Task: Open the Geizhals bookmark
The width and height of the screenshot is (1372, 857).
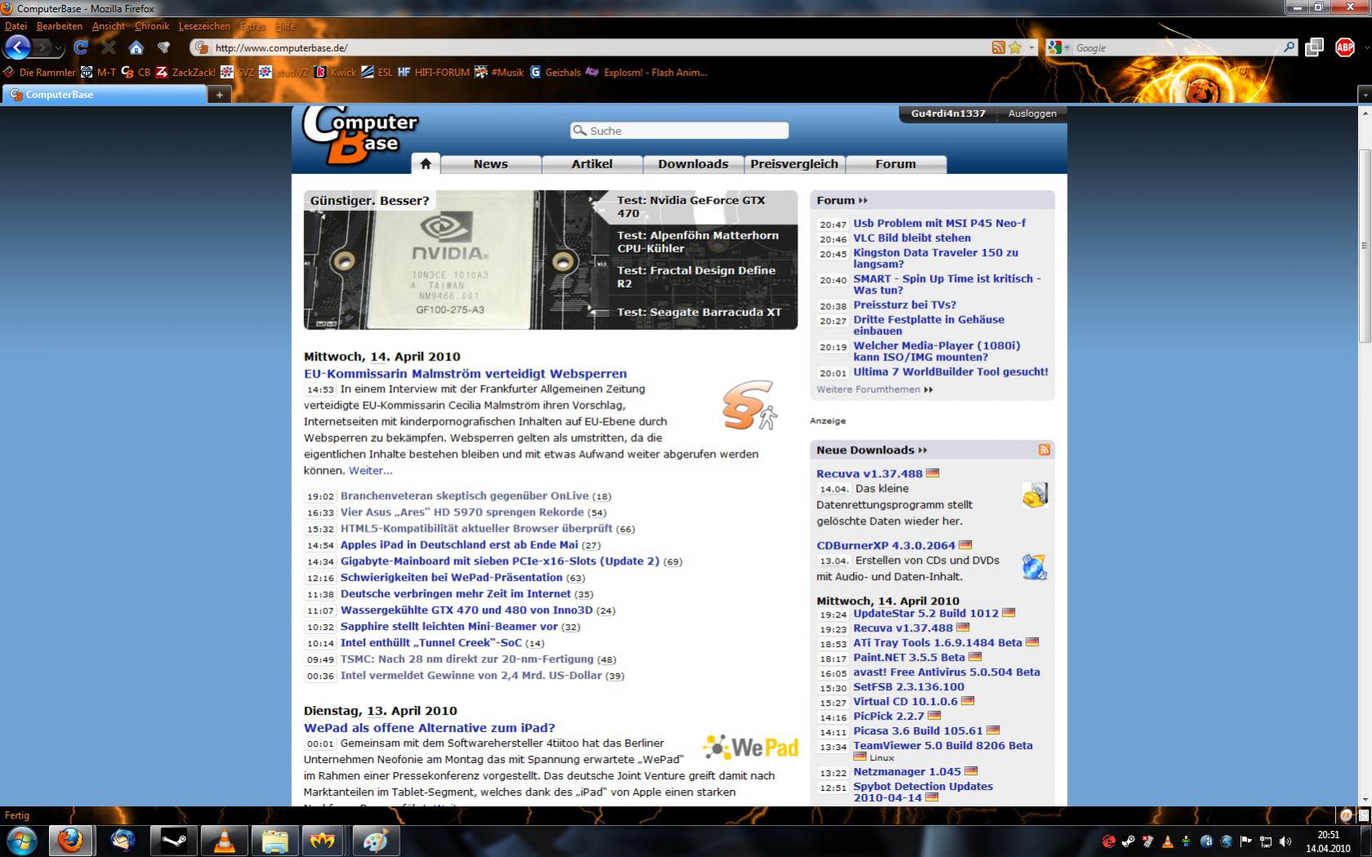Action: (555, 73)
